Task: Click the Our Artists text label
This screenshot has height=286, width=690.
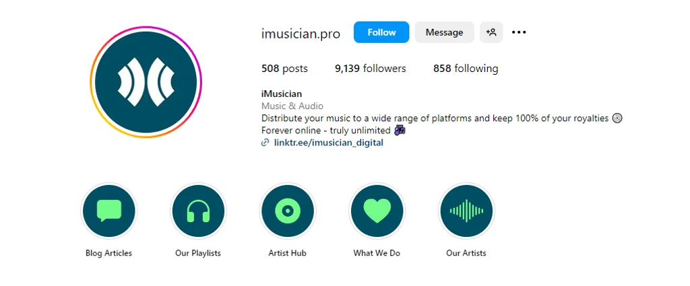Action: tap(466, 253)
